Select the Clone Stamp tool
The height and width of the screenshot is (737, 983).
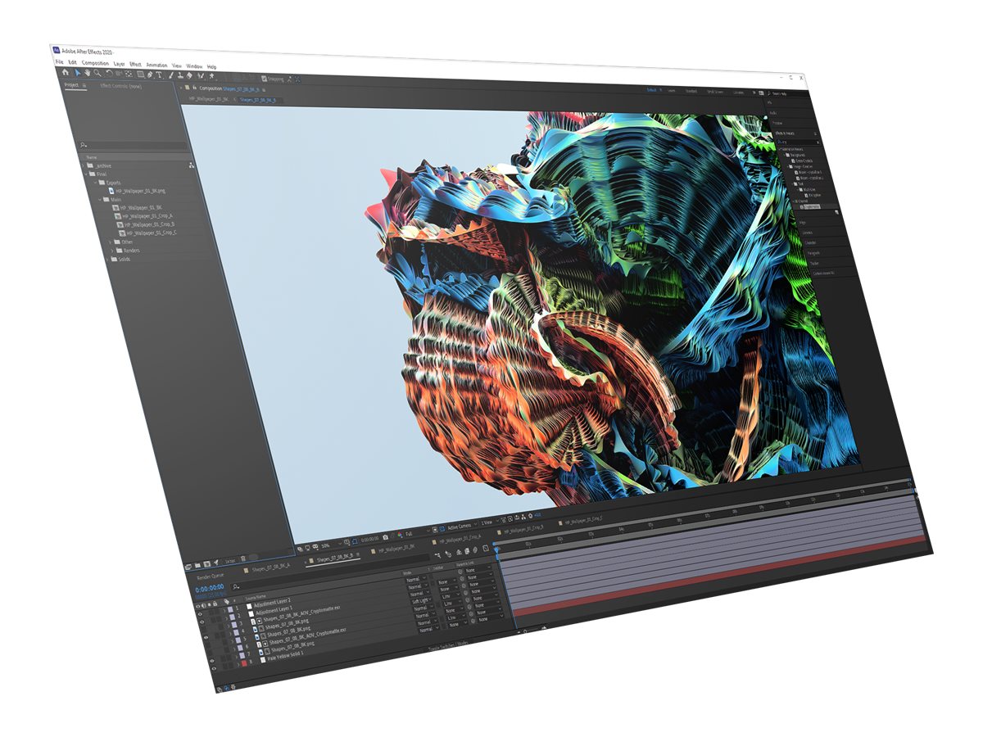pyautogui.click(x=180, y=75)
